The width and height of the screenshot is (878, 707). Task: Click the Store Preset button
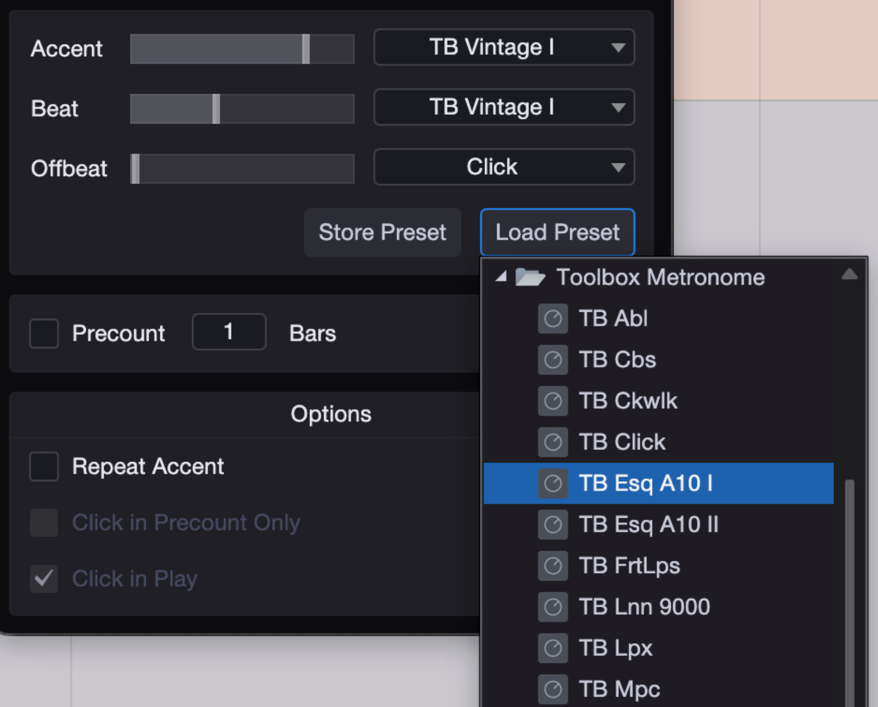click(382, 232)
